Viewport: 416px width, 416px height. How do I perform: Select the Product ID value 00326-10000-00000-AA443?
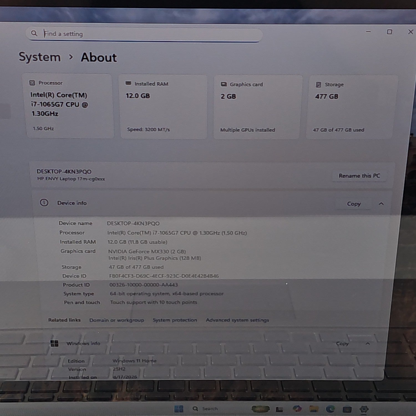143,285
